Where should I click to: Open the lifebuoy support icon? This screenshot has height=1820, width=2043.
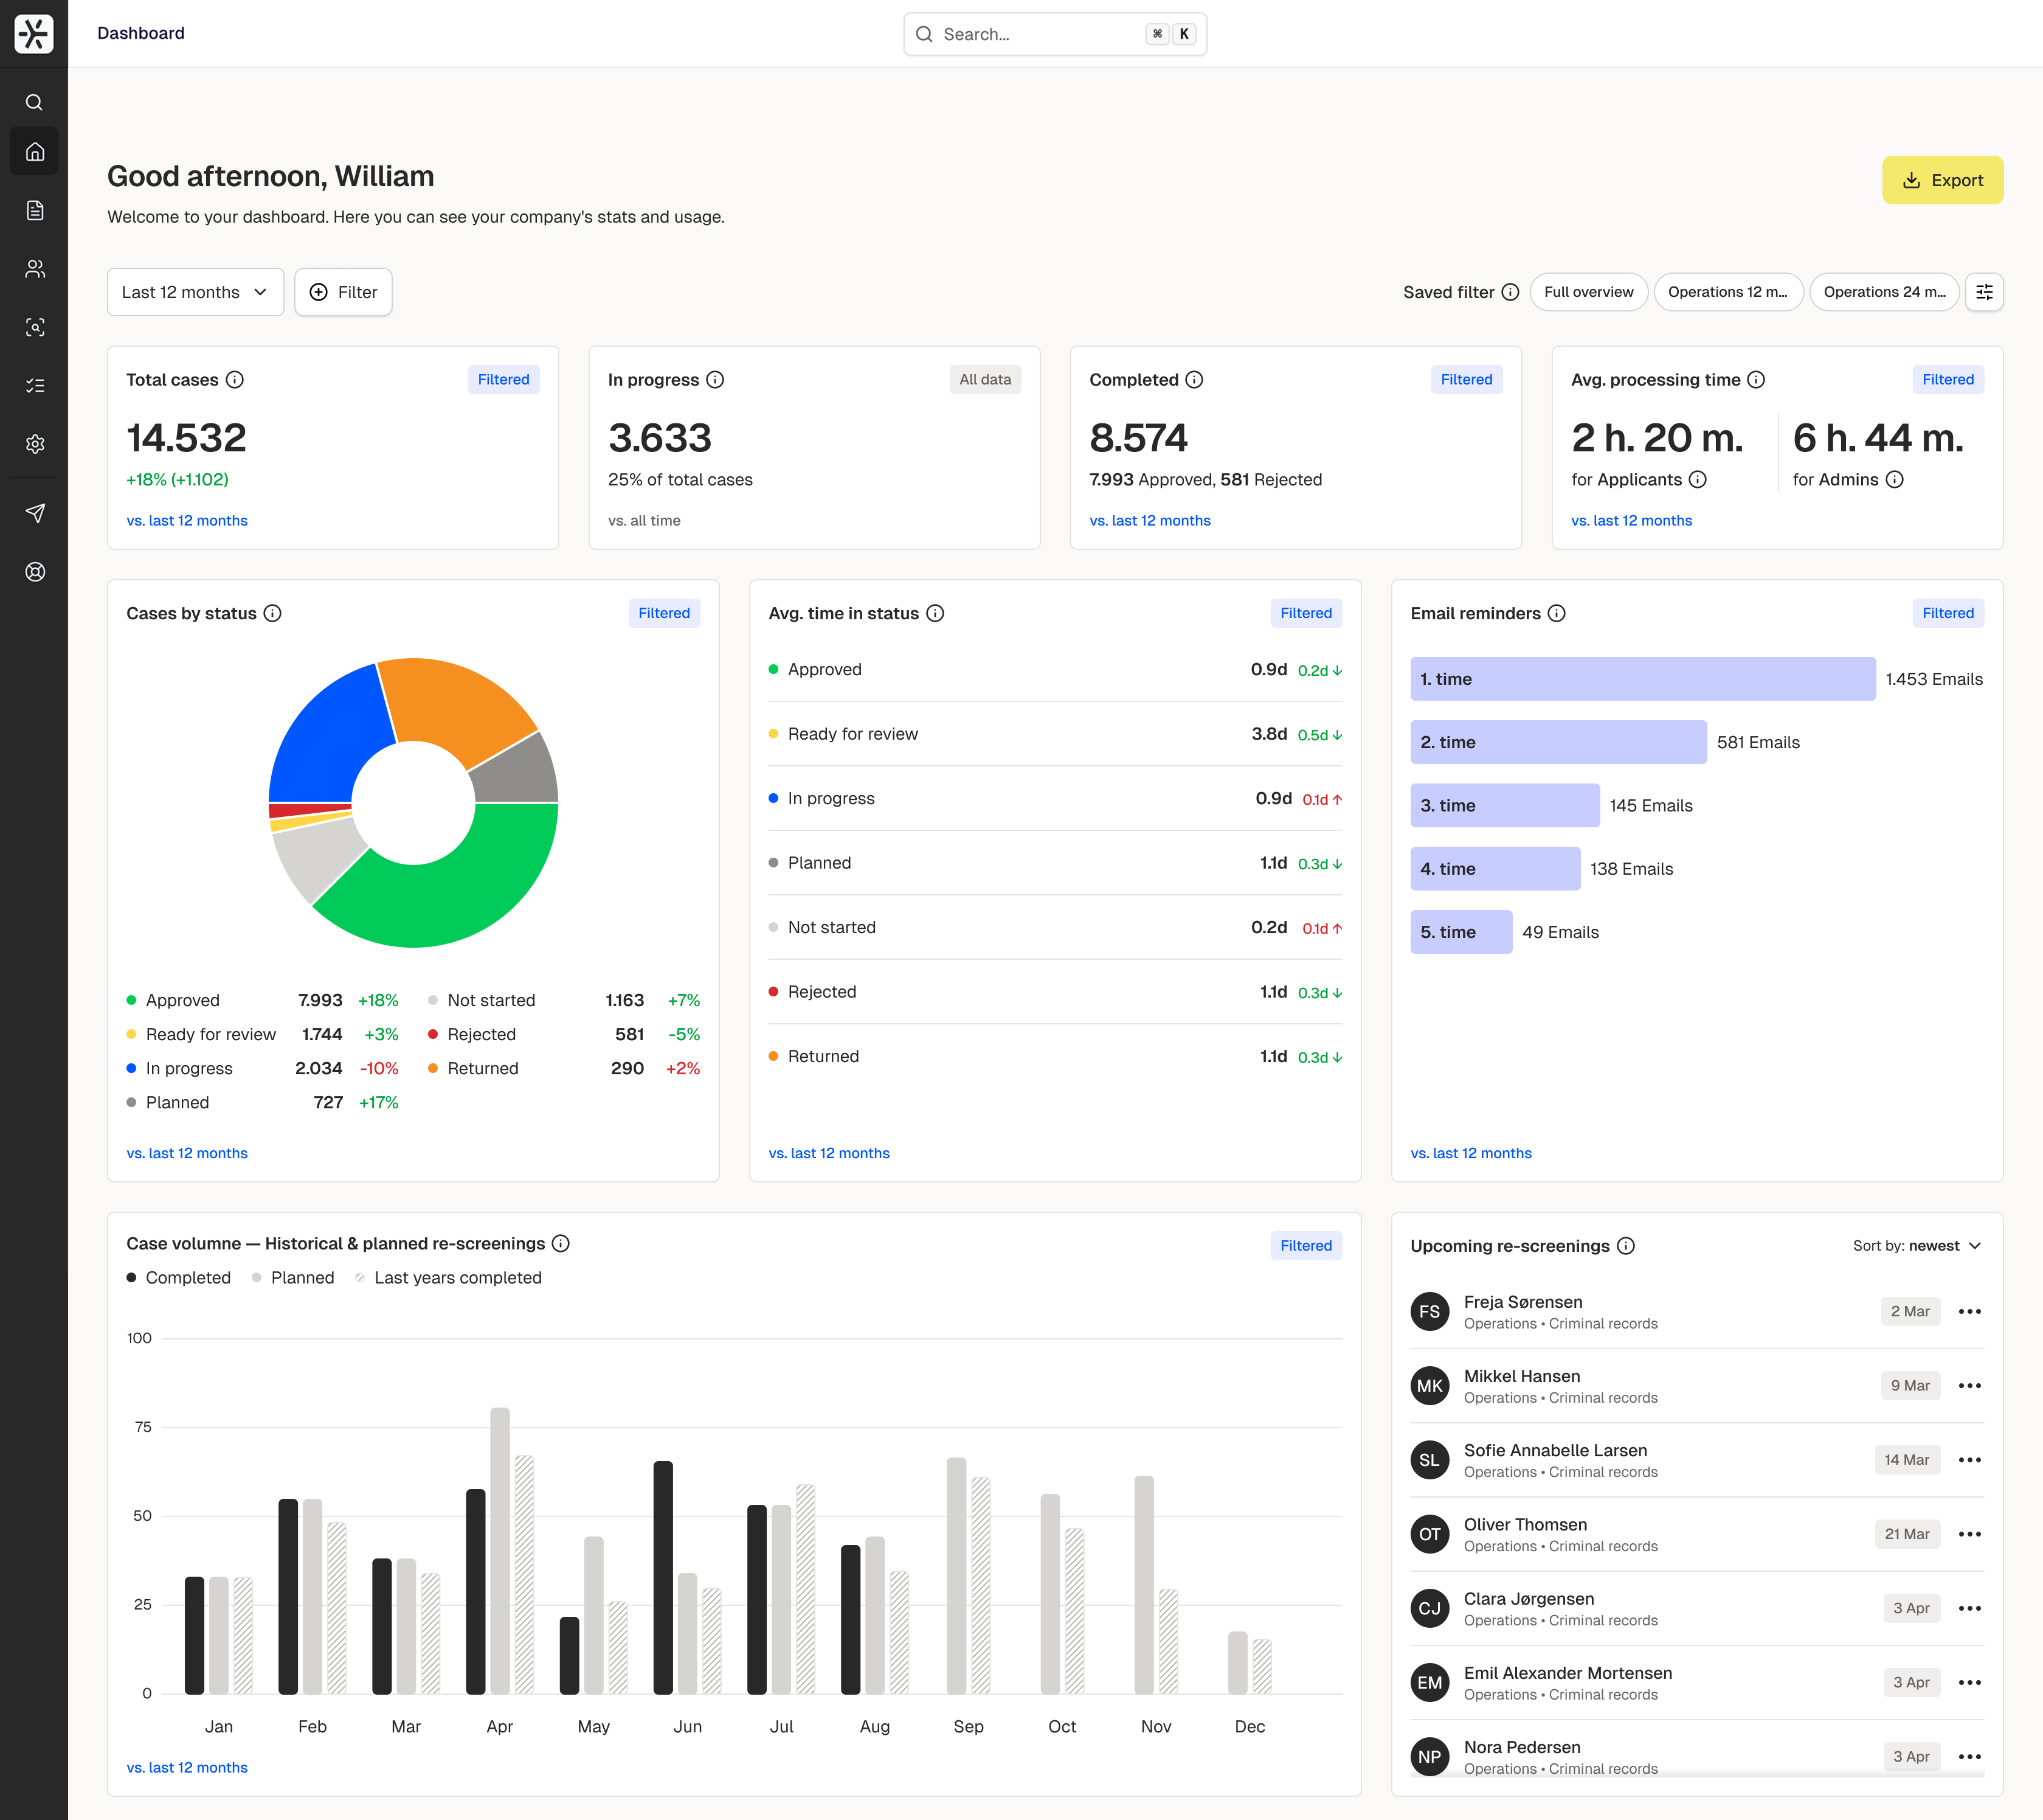pos(35,572)
